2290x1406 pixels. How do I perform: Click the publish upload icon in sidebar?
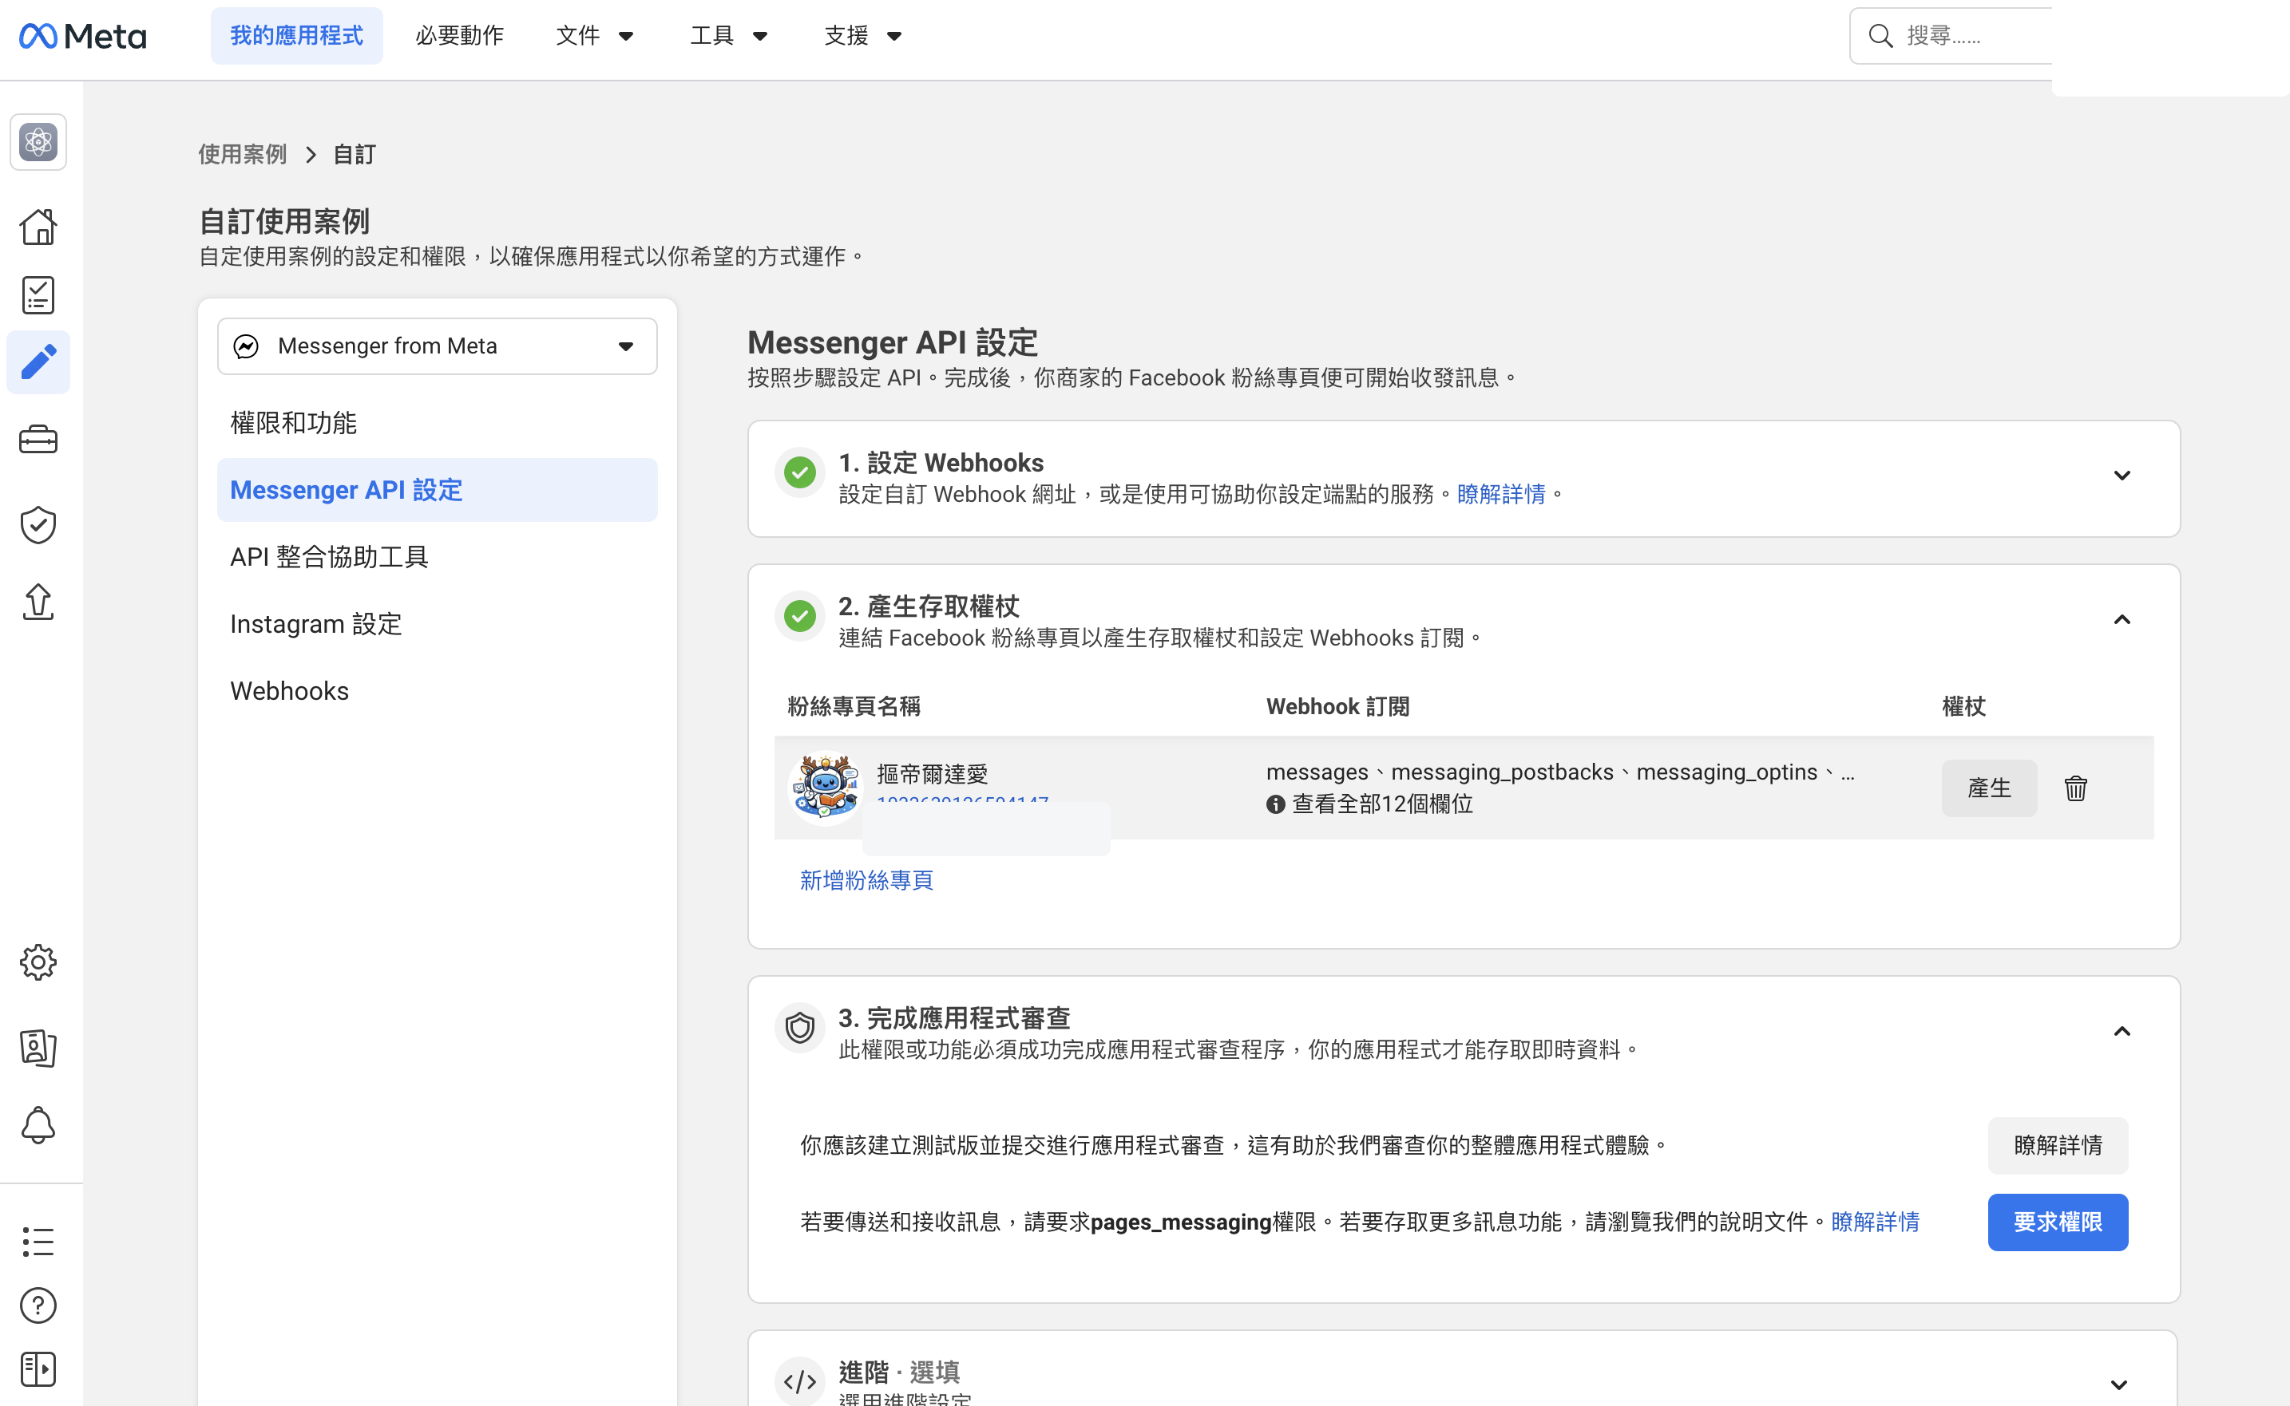pos(38,601)
